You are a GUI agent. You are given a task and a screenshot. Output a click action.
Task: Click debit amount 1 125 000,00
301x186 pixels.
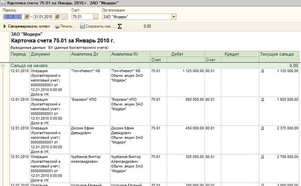[193, 71]
